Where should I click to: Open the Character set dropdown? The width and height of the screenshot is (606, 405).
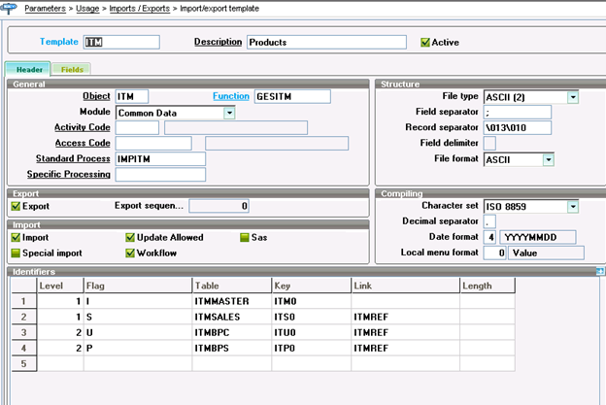click(573, 206)
